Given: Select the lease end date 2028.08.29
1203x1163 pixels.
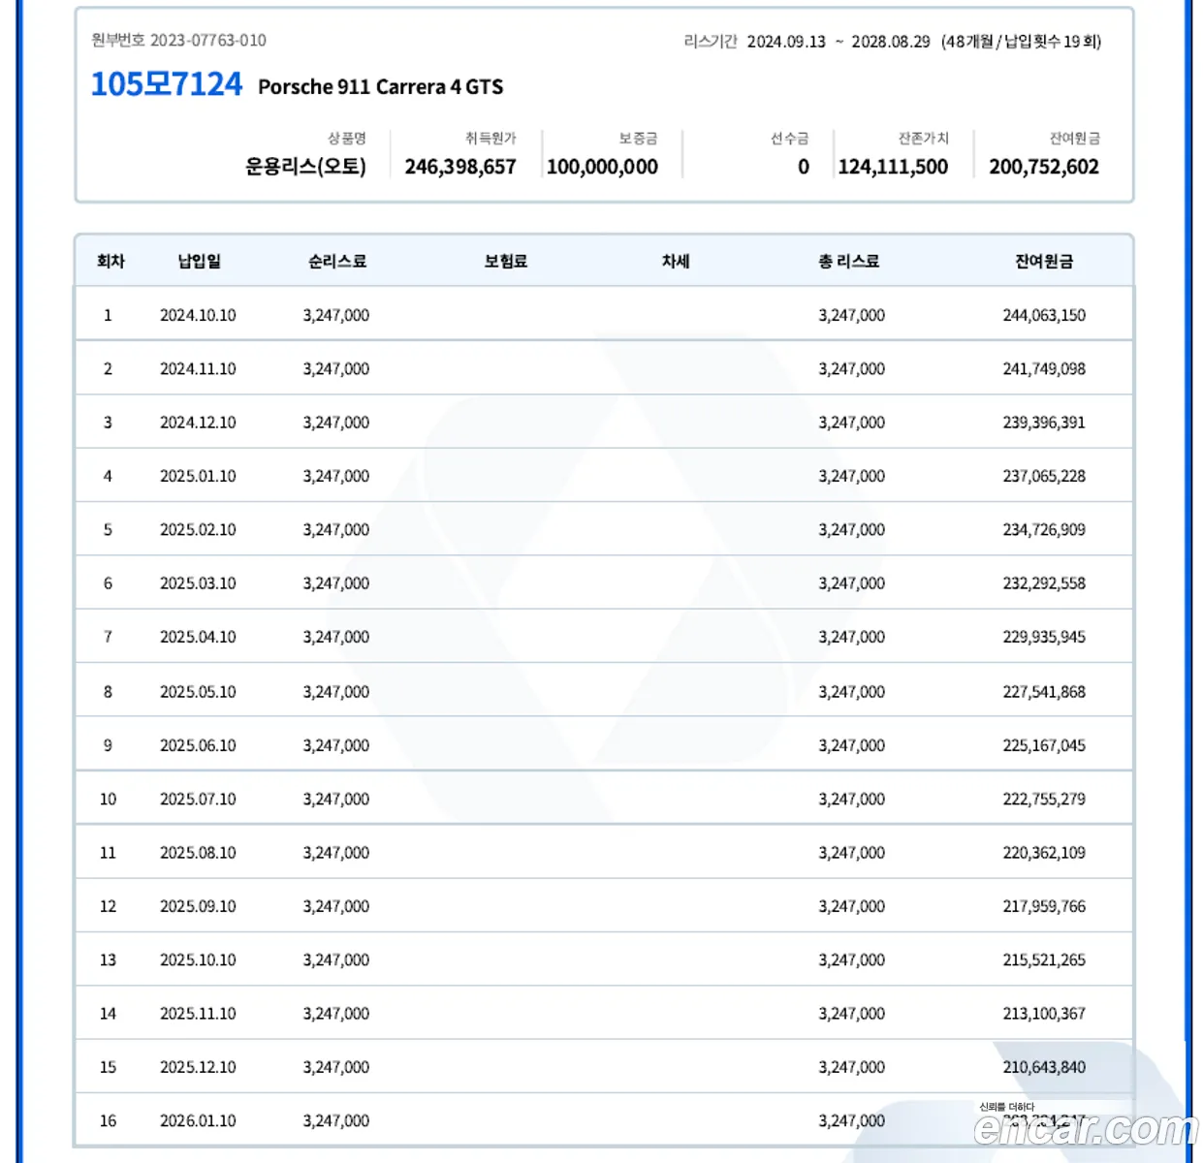Looking at the screenshot, I should (891, 42).
